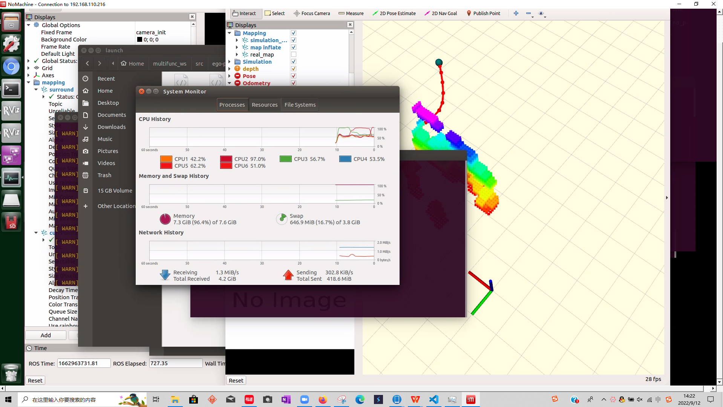Open the 15 GB Volume location
Viewport: 723px width, 407px height.
(x=115, y=190)
